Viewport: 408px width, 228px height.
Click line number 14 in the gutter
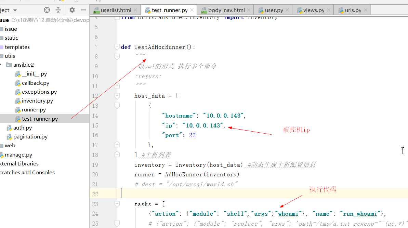(95, 116)
